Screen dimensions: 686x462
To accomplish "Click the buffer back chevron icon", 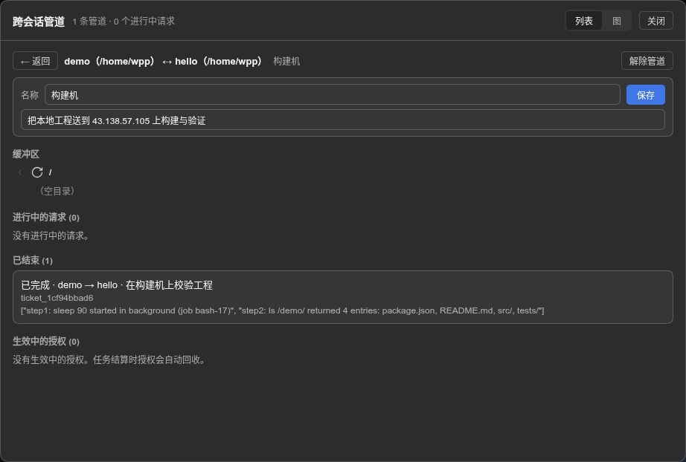I will (x=20, y=172).
